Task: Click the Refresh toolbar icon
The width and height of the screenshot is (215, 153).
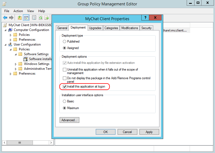Action: [40, 18]
